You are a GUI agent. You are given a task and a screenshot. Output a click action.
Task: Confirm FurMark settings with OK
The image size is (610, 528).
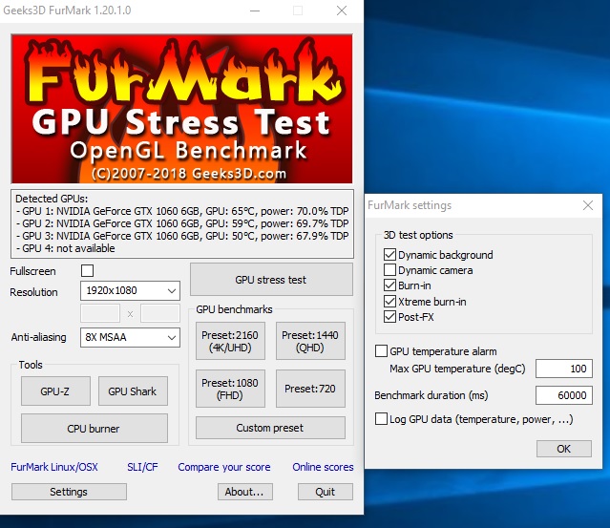[564, 449]
